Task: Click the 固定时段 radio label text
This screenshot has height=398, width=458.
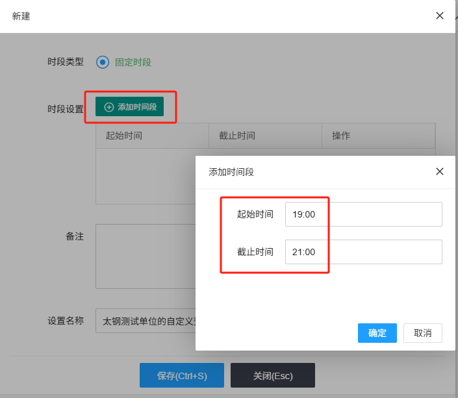Action: [x=133, y=62]
